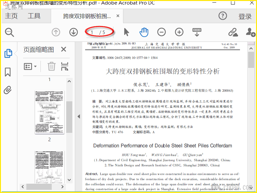Click thumbnail panel scroll down arrow
The height and width of the screenshot is (193, 257).
pyautogui.click(x=69, y=180)
